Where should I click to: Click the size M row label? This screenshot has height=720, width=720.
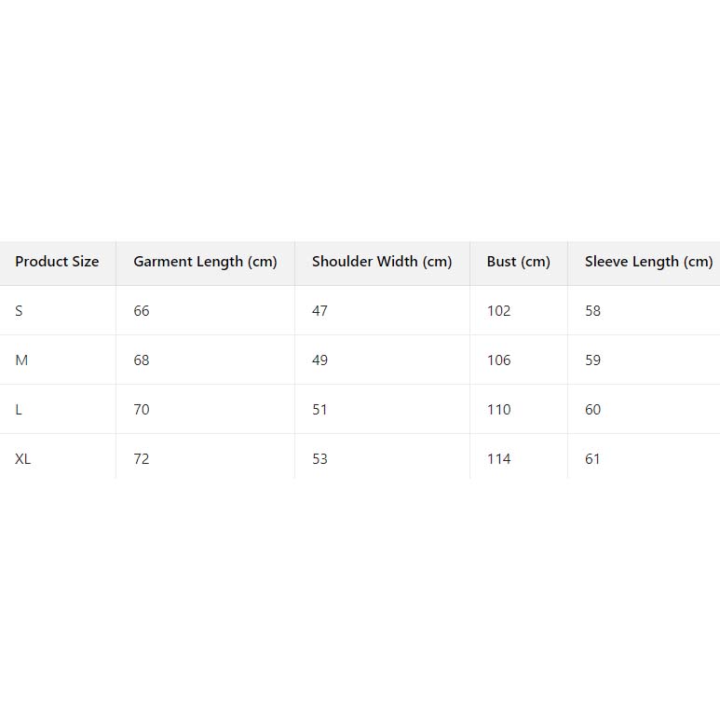21,360
